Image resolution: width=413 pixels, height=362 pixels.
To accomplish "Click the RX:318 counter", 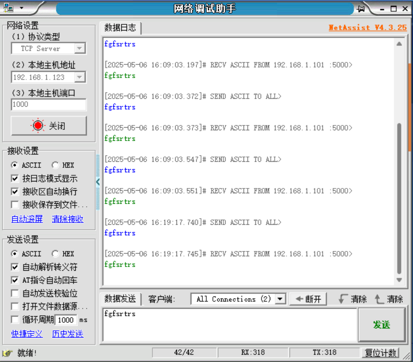I will (253, 352).
